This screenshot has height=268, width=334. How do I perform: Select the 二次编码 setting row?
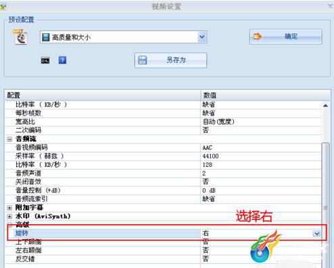click(164, 130)
